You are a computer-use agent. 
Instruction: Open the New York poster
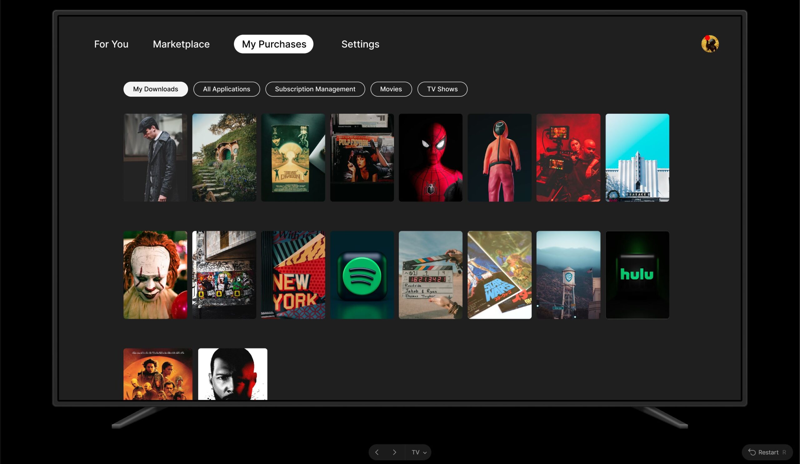[293, 275]
